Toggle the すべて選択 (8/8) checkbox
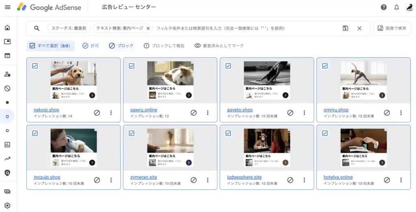416x212 pixels. pyautogui.click(x=32, y=46)
